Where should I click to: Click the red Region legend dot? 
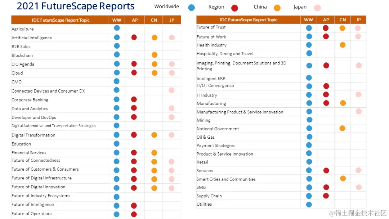[234, 8]
